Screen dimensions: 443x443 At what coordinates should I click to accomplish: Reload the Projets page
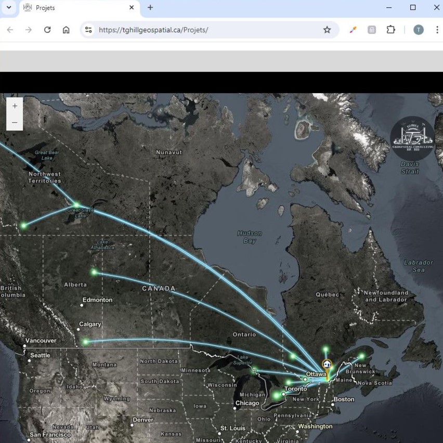tap(47, 30)
